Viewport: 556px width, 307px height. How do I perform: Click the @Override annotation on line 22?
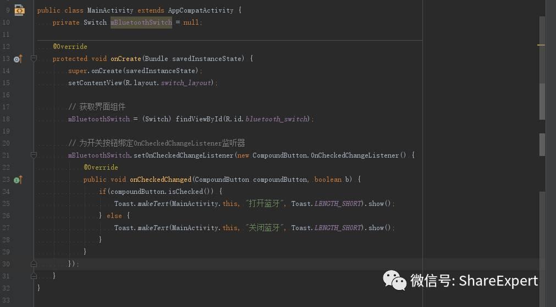pyautogui.click(x=101, y=167)
